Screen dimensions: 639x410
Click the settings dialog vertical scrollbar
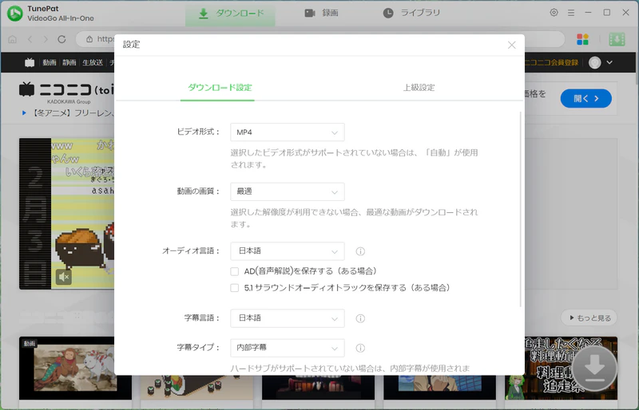pyautogui.click(x=521, y=210)
